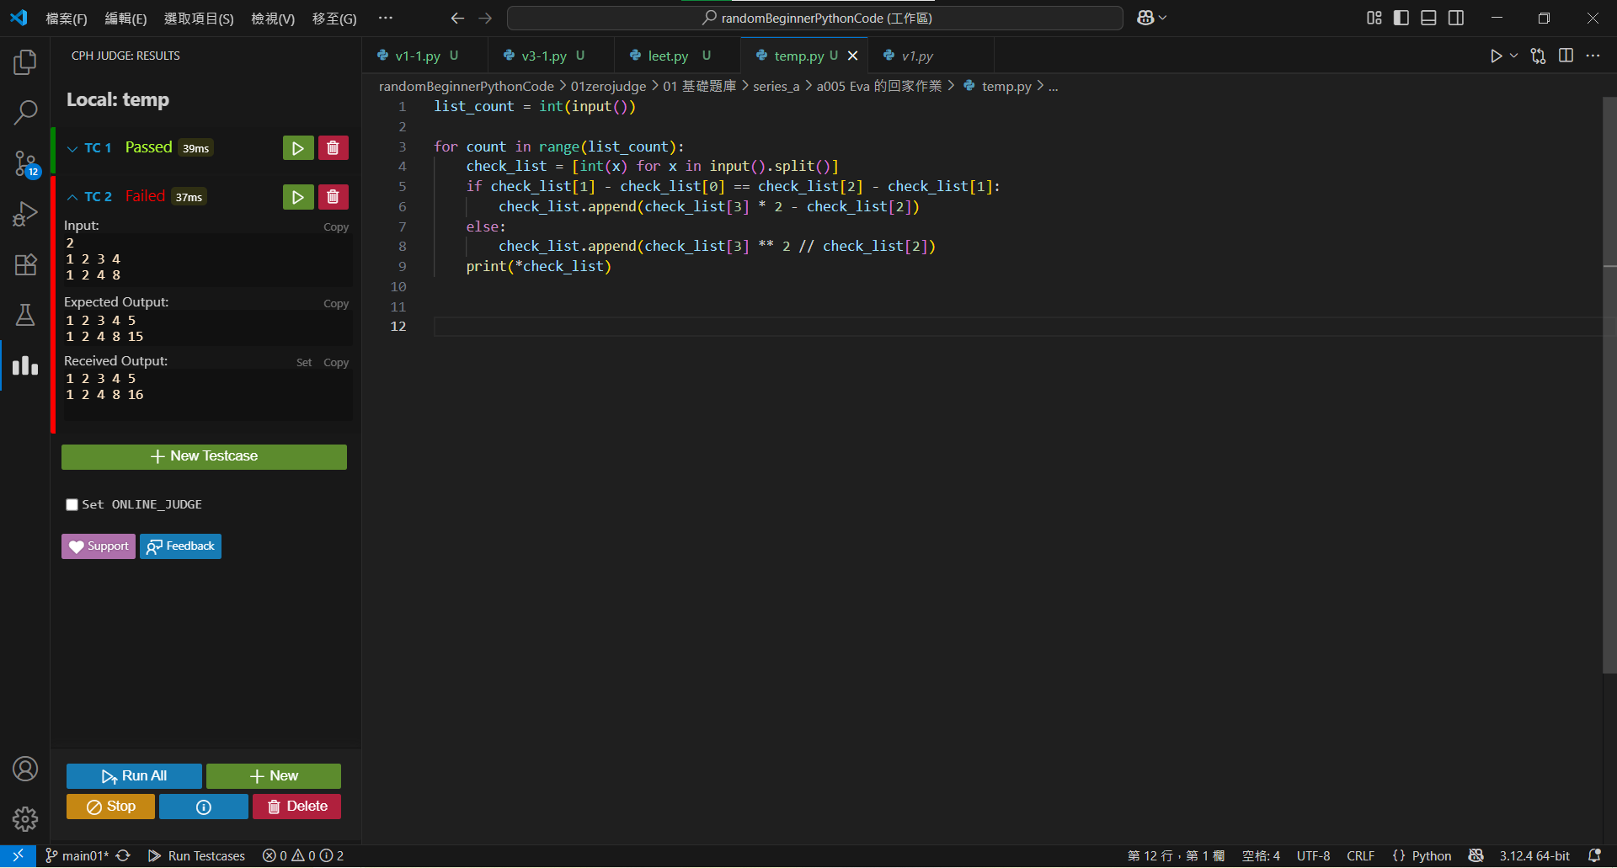Click the split editor icon
1617x868 pixels.
1566,56
